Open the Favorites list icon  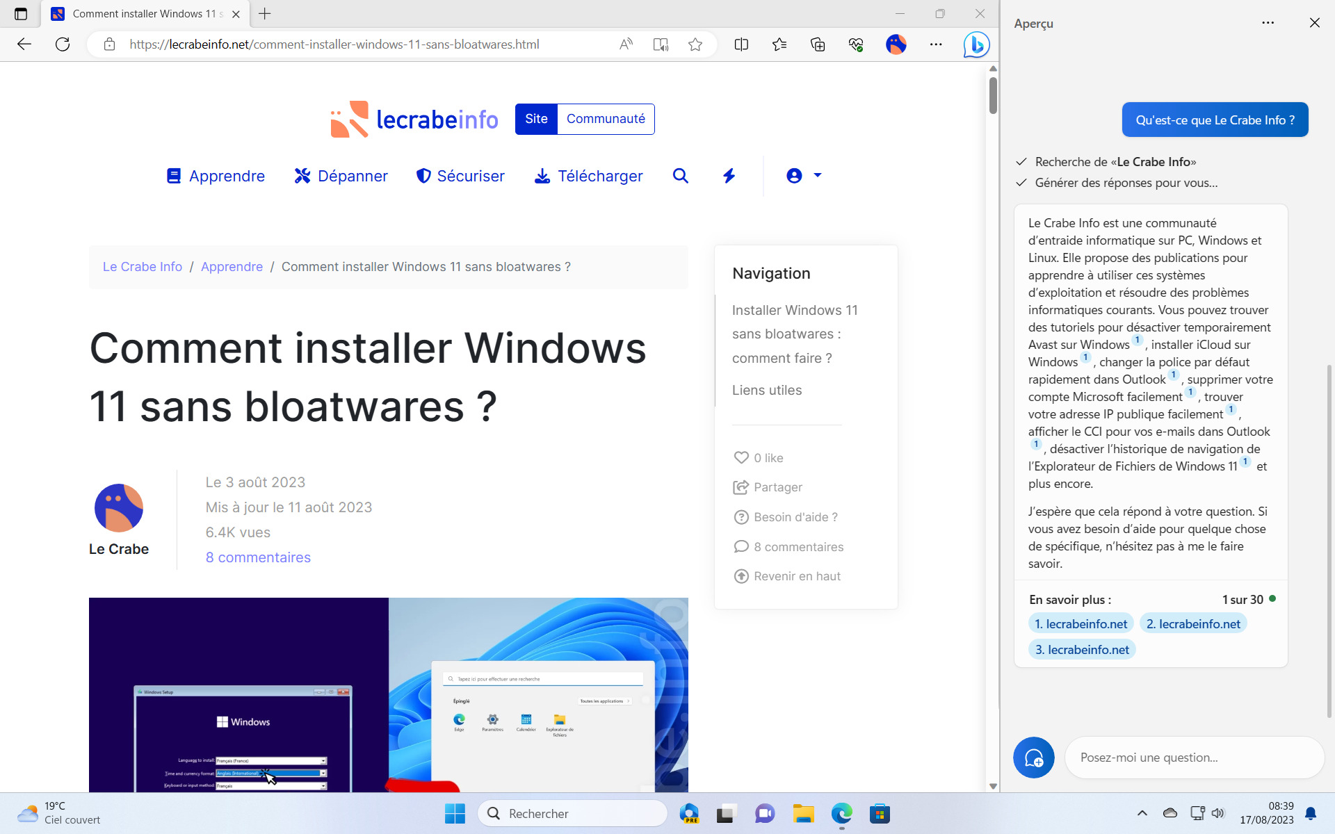coord(779,44)
